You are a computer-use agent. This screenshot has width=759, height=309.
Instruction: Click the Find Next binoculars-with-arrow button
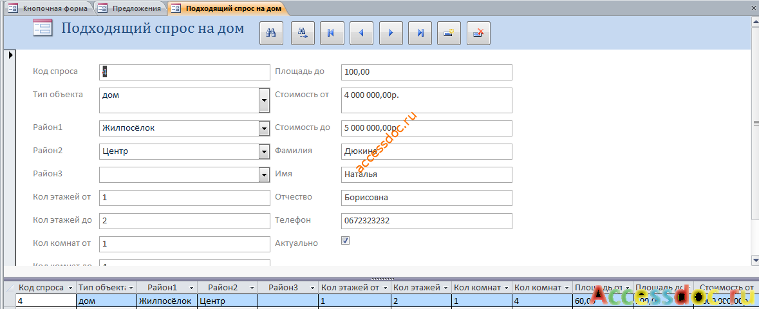303,33
